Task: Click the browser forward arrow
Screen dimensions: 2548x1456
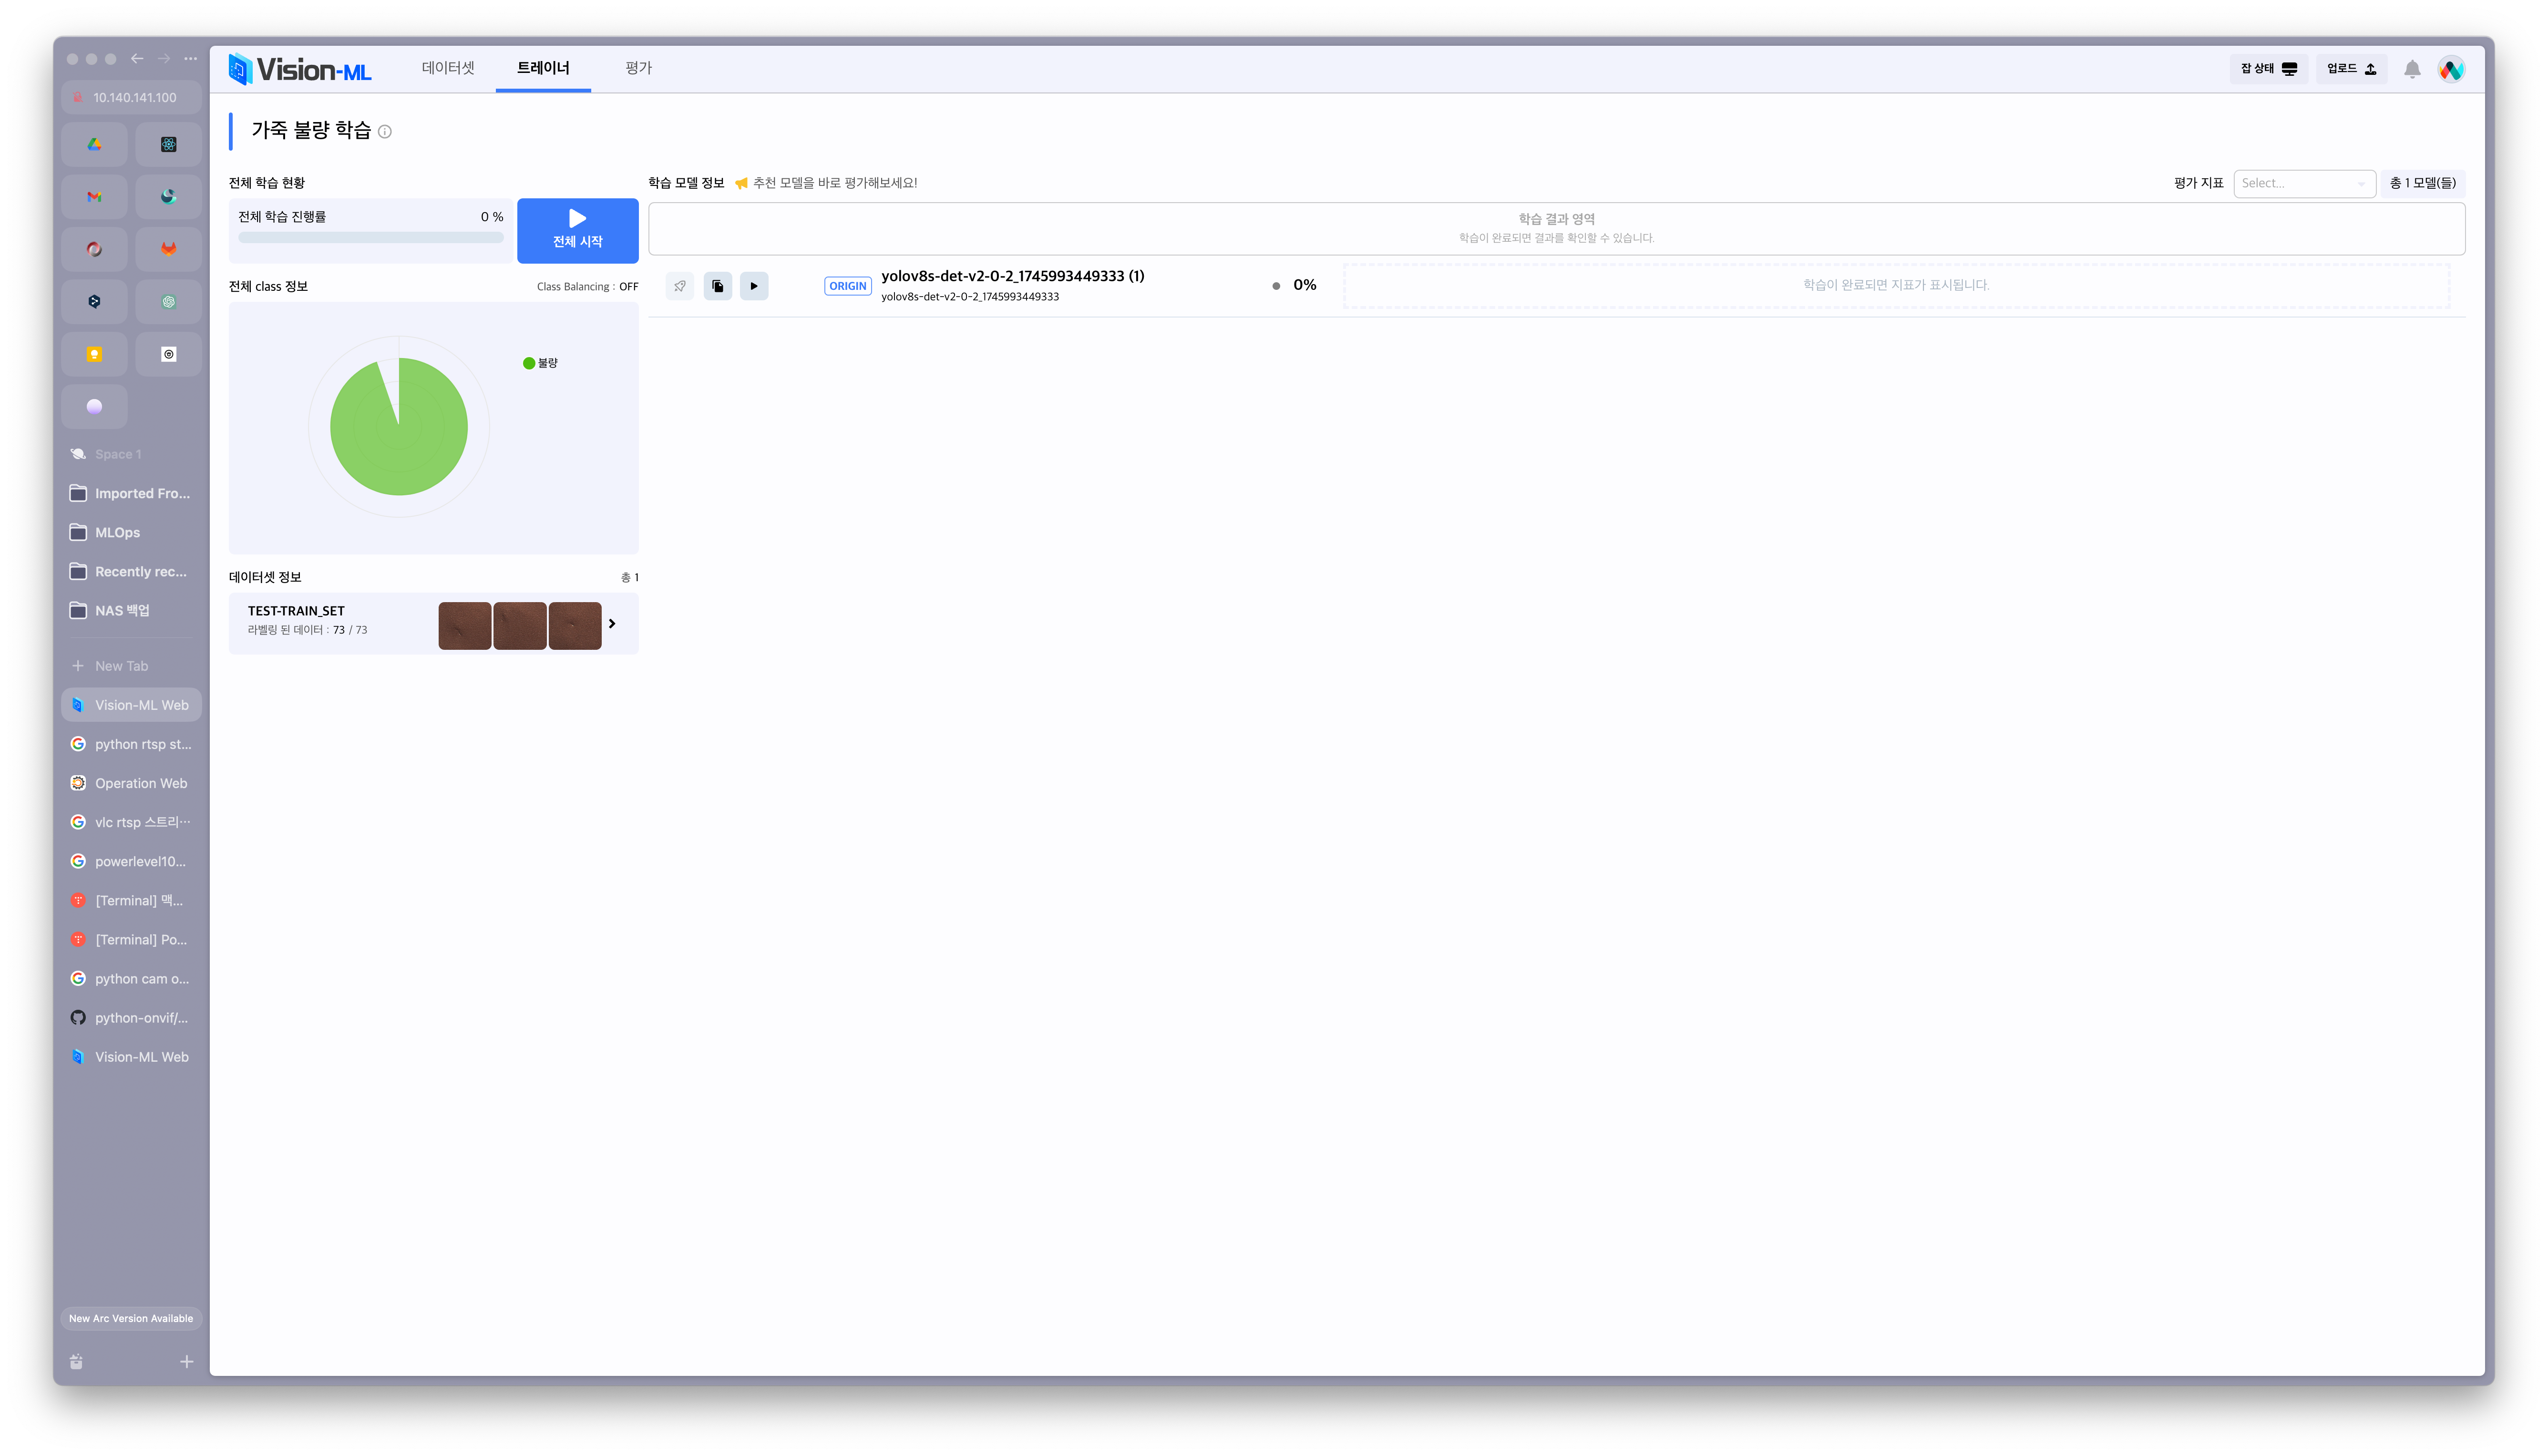Action: 164,59
